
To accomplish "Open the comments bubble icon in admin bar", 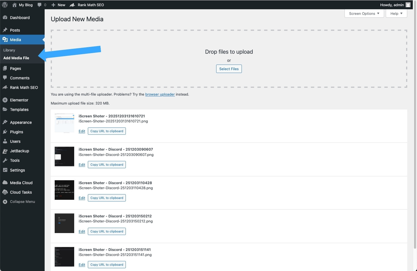I will pos(40,5).
